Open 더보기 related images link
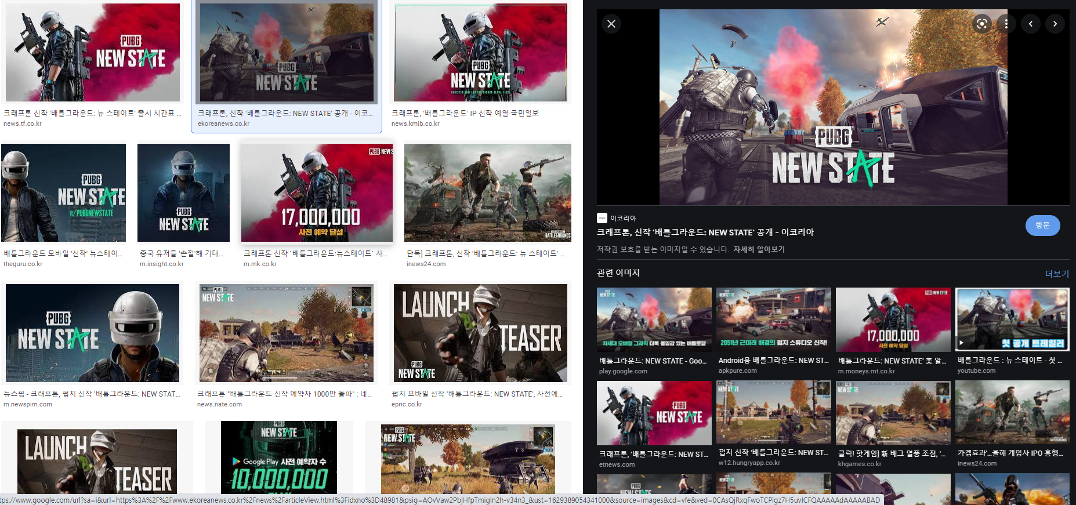The image size is (1076, 505). point(1057,274)
